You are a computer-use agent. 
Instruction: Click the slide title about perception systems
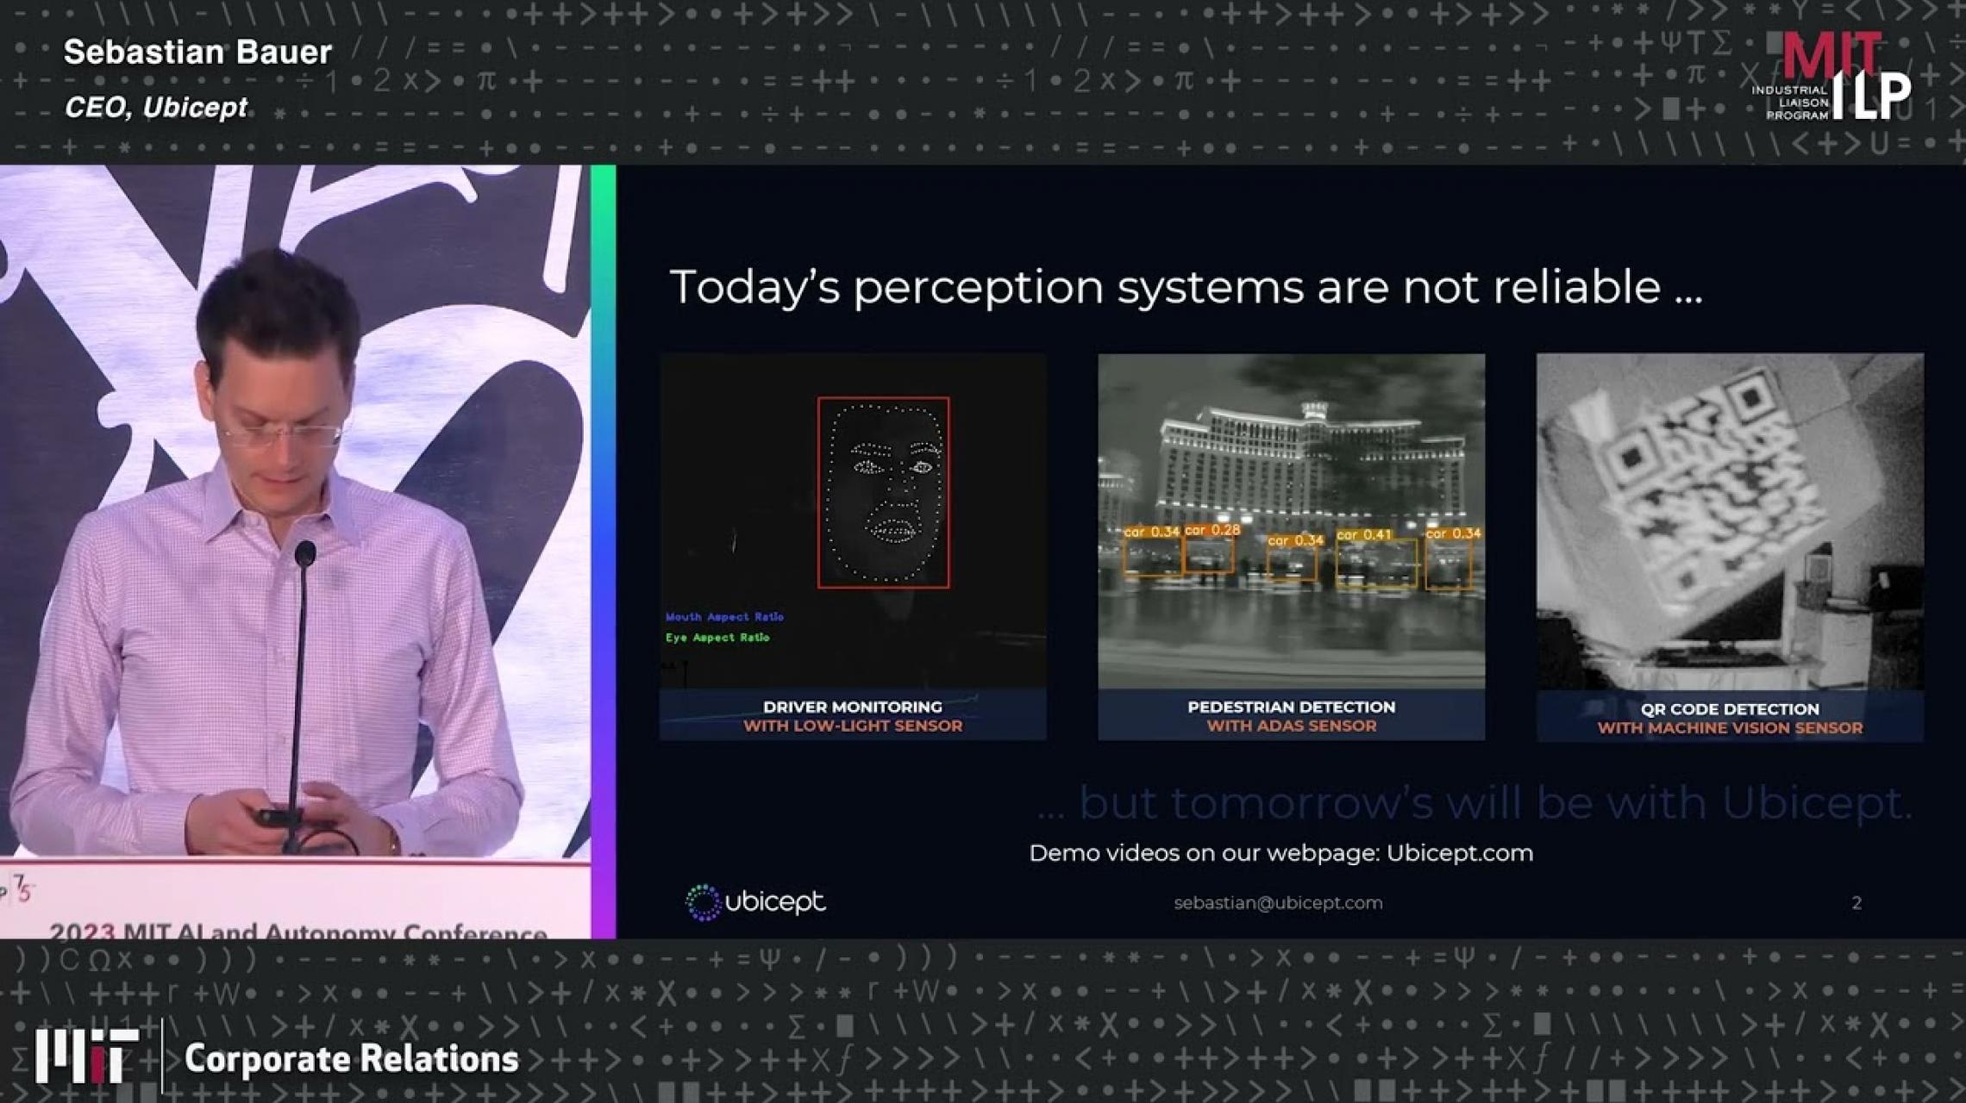pos(1186,287)
